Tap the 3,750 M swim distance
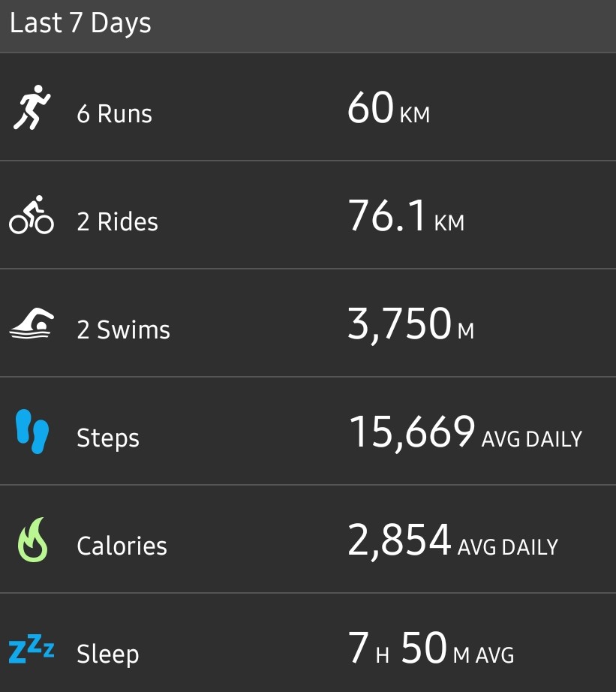This screenshot has width=616, height=692. pyautogui.click(x=410, y=326)
